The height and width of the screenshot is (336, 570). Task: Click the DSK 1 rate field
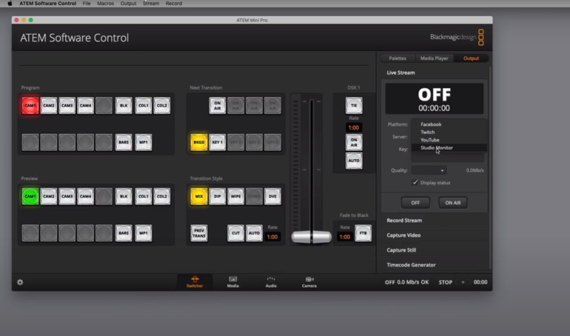point(353,128)
